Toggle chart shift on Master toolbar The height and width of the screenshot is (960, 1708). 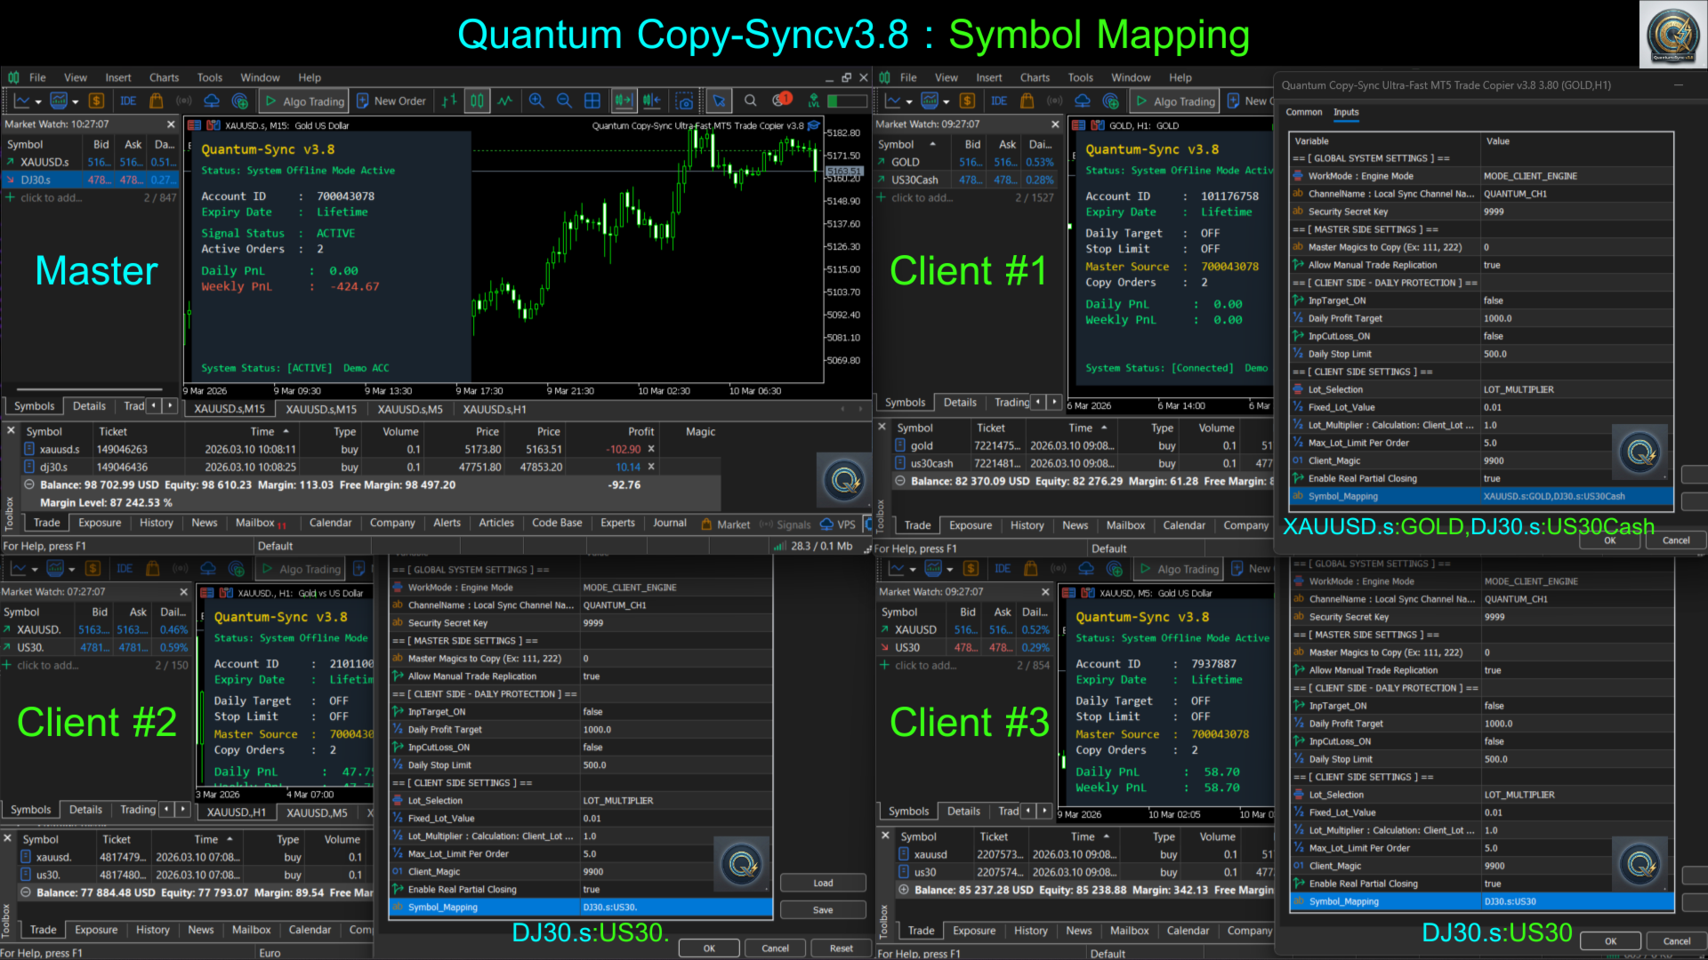click(651, 101)
